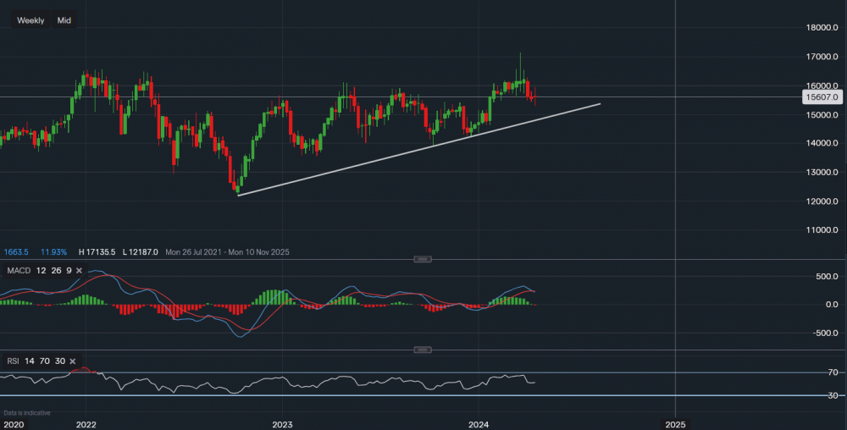
Task: Click the H 17135.5 high value readout
Action: [x=97, y=252]
